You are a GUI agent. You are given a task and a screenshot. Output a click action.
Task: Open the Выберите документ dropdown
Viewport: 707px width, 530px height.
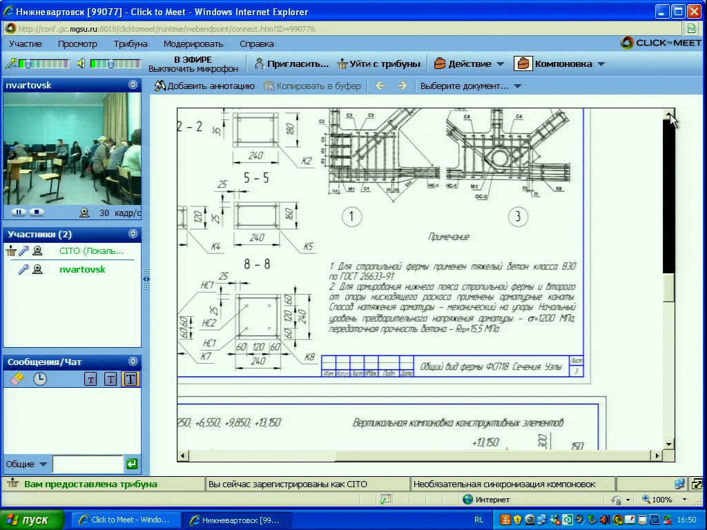[471, 86]
